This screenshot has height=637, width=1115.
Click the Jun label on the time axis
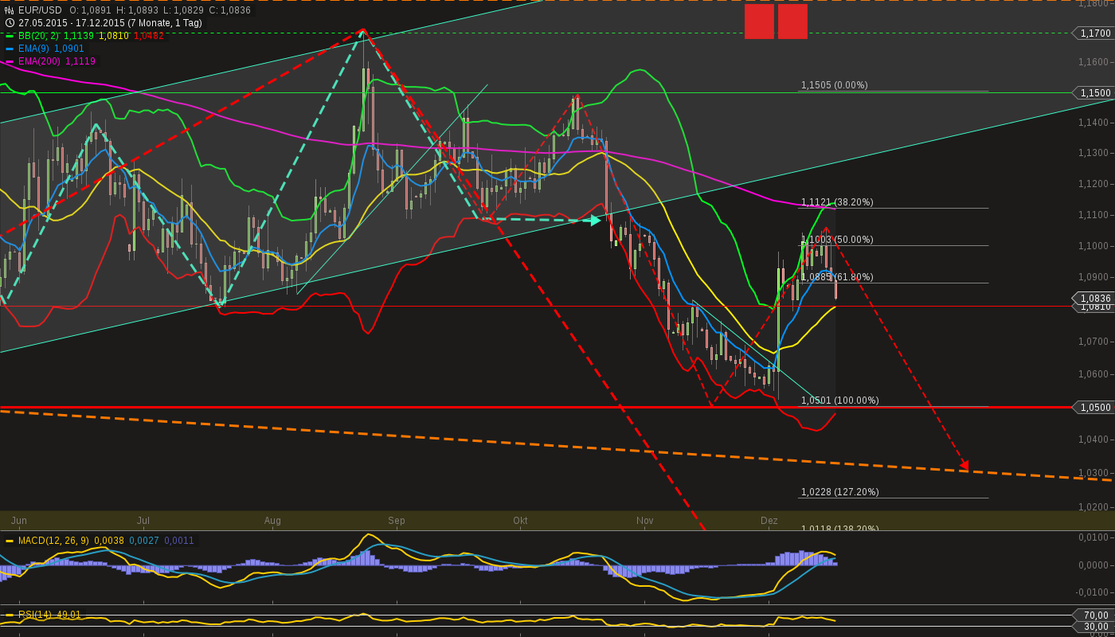tap(19, 521)
